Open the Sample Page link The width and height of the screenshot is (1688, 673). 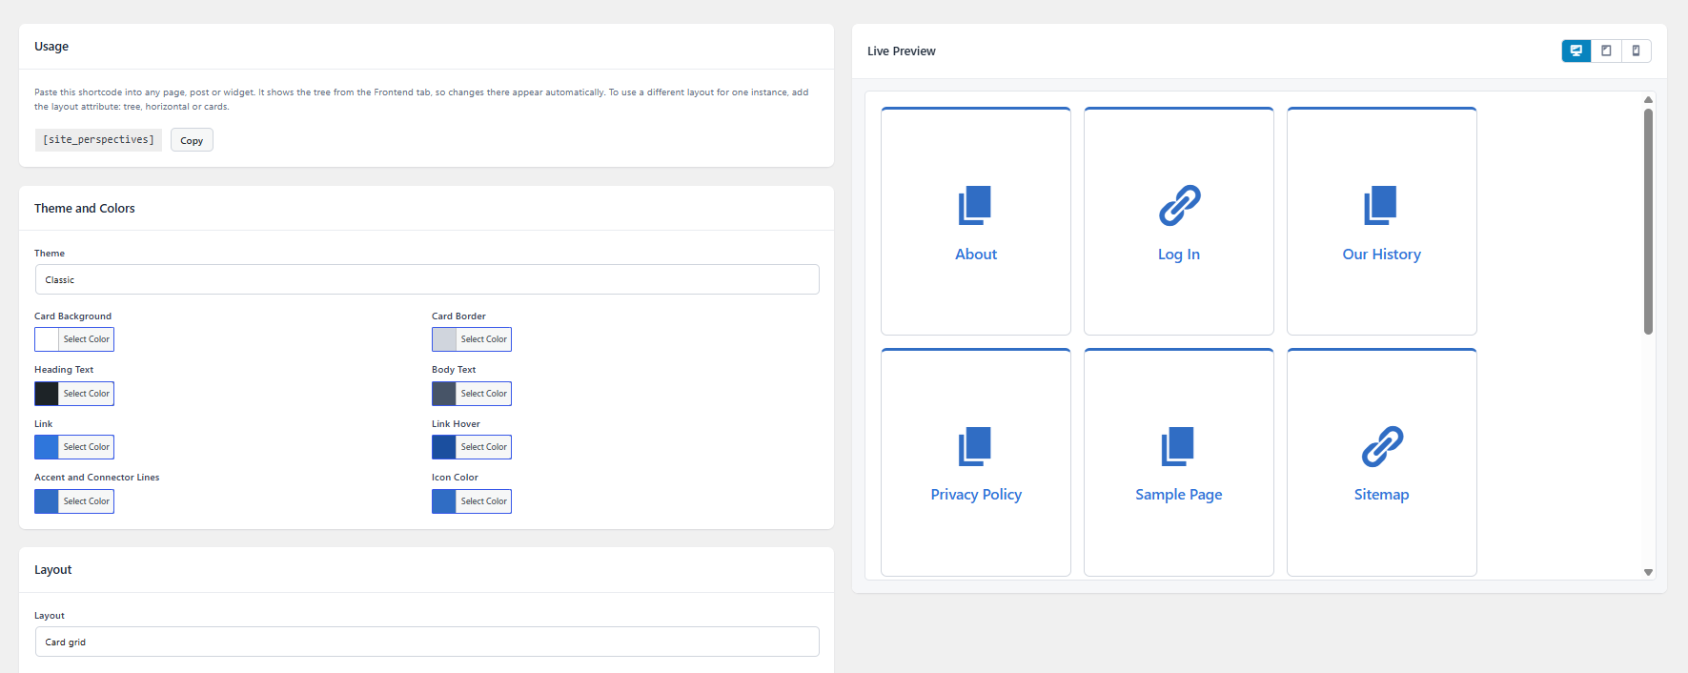(1179, 495)
